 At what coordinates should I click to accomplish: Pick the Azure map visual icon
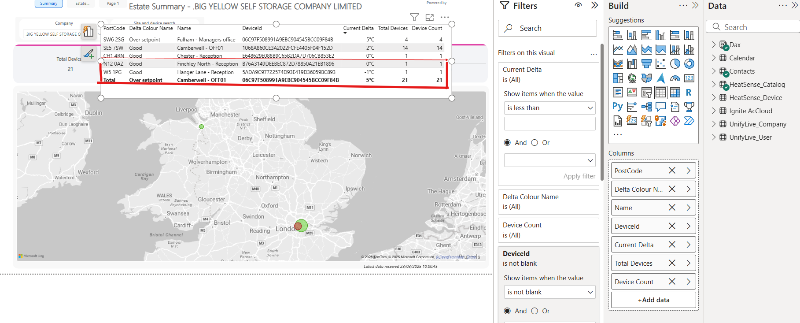[x=661, y=78]
